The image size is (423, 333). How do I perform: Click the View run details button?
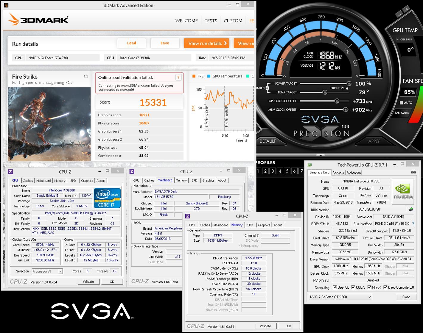pyautogui.click(x=206, y=43)
